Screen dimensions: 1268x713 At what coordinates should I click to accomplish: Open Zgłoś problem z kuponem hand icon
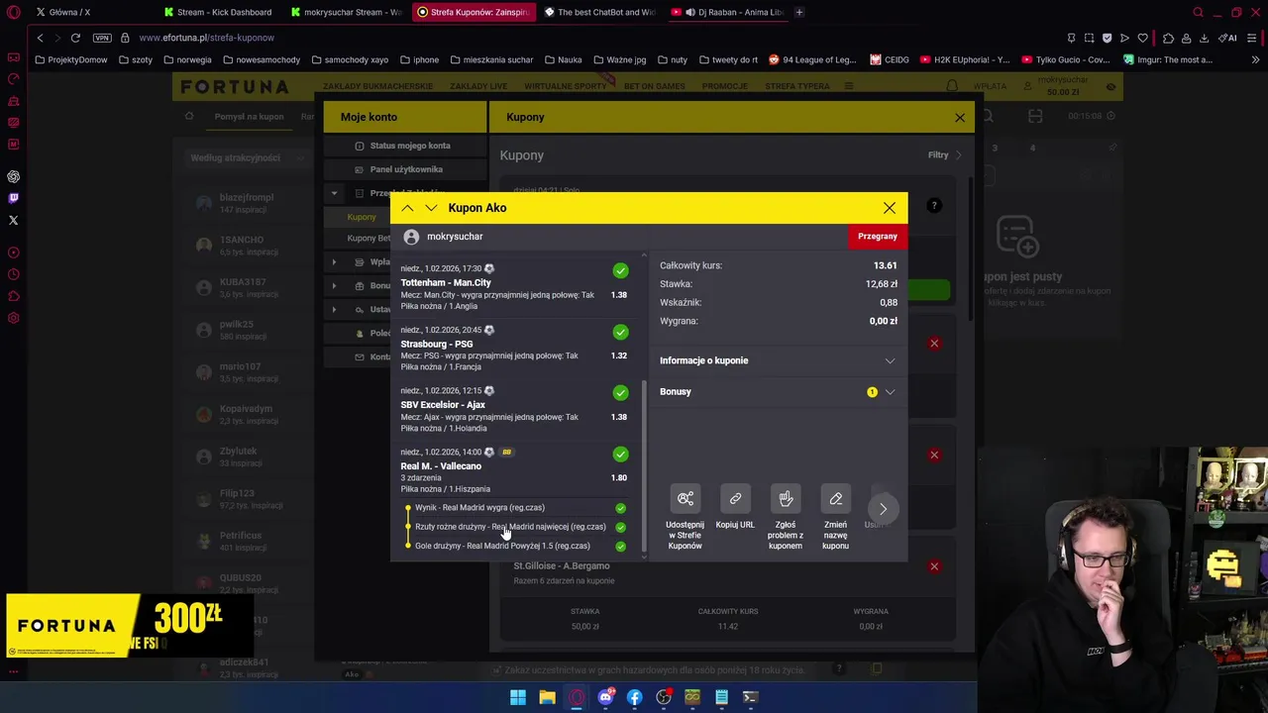coord(786,498)
